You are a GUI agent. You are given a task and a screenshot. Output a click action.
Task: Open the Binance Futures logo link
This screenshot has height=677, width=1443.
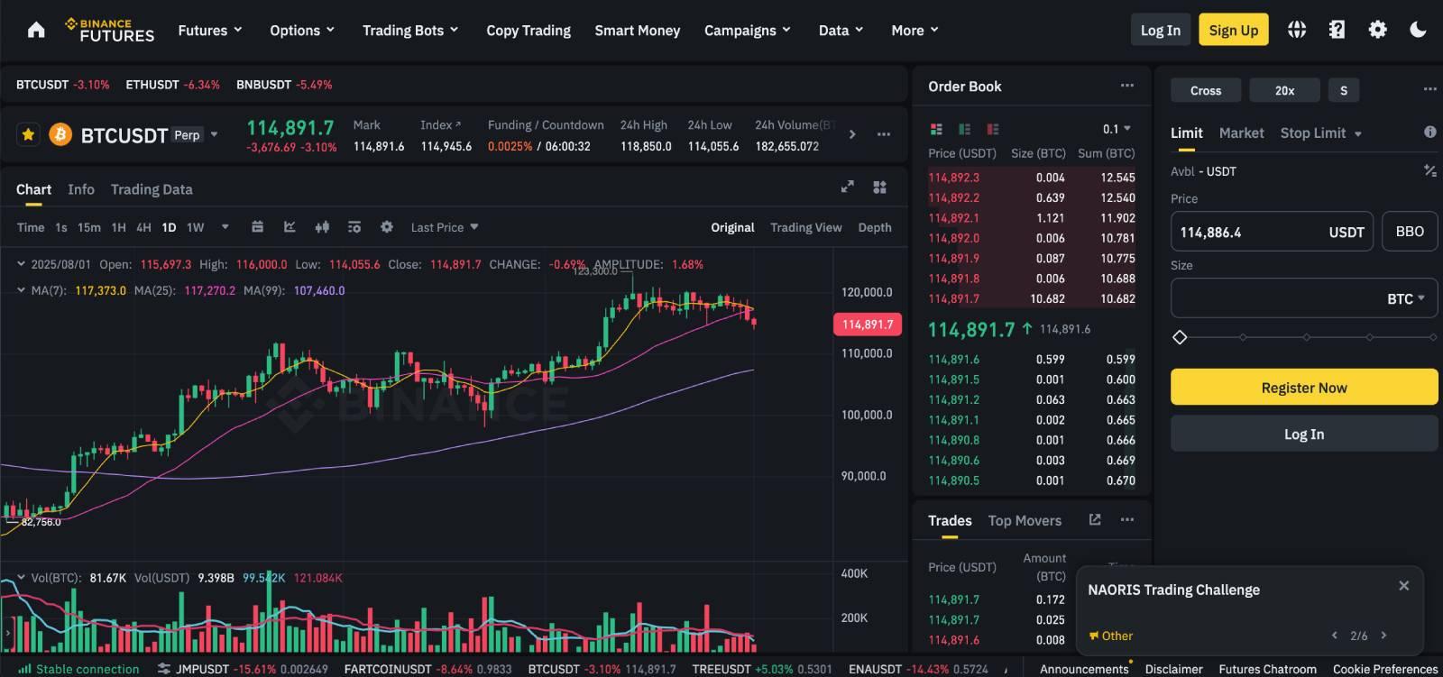pyautogui.click(x=110, y=30)
